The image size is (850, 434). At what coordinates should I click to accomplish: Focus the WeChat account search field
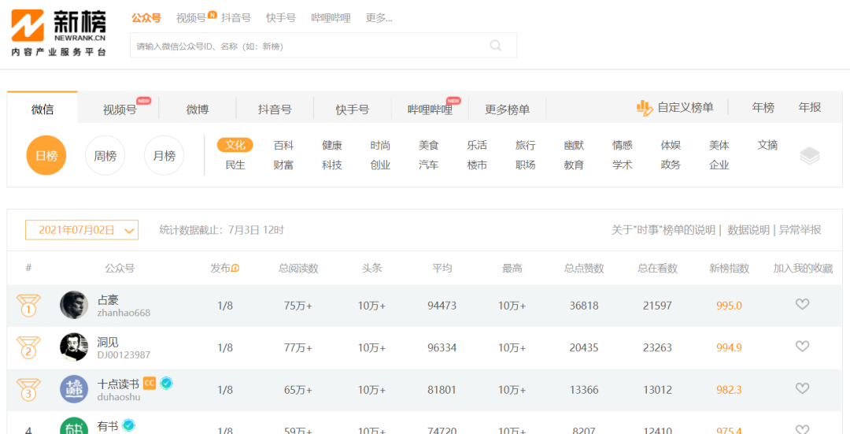[x=323, y=46]
